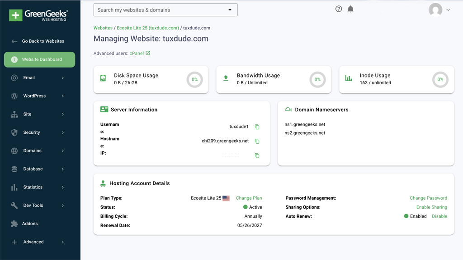Click the Websites breadcrumb link
Screen dimensions: 463x260
(x=103, y=28)
